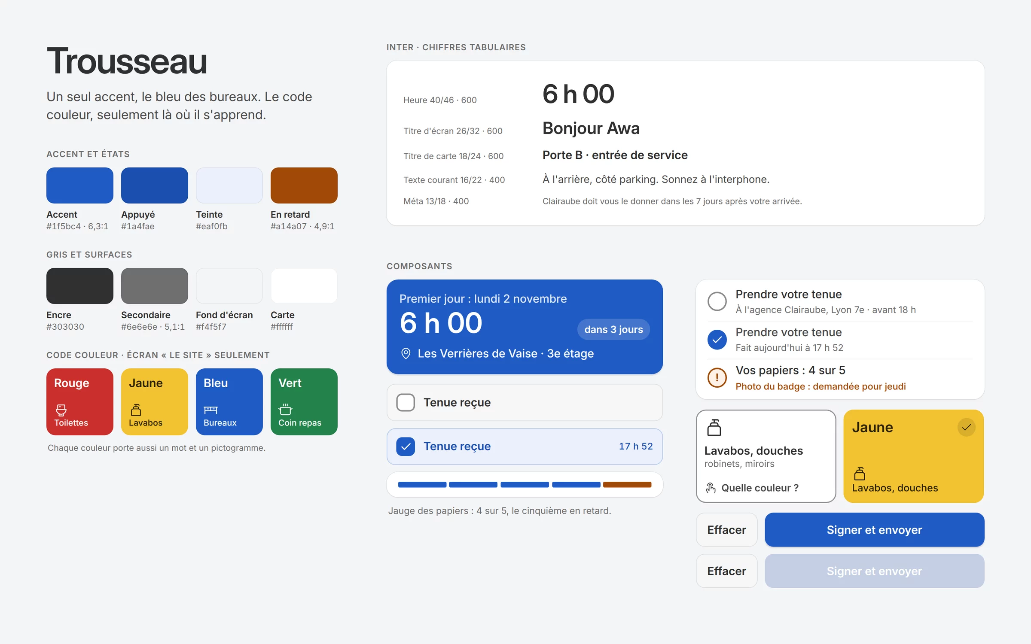Click the Fait aujourd'hui à 17 h 52 line

coord(790,348)
